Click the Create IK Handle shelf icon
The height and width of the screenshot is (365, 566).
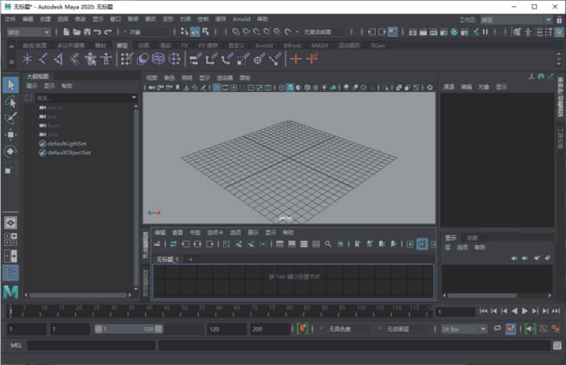(x=58, y=59)
